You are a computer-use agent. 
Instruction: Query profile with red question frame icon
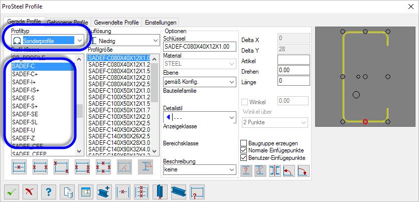pyautogui.click(x=197, y=192)
